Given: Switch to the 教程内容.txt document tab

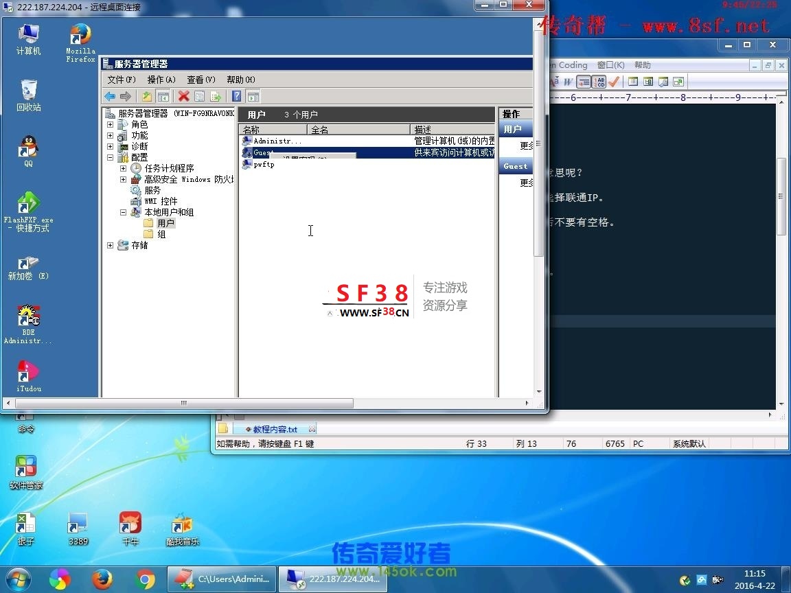Looking at the screenshot, I should click(275, 429).
